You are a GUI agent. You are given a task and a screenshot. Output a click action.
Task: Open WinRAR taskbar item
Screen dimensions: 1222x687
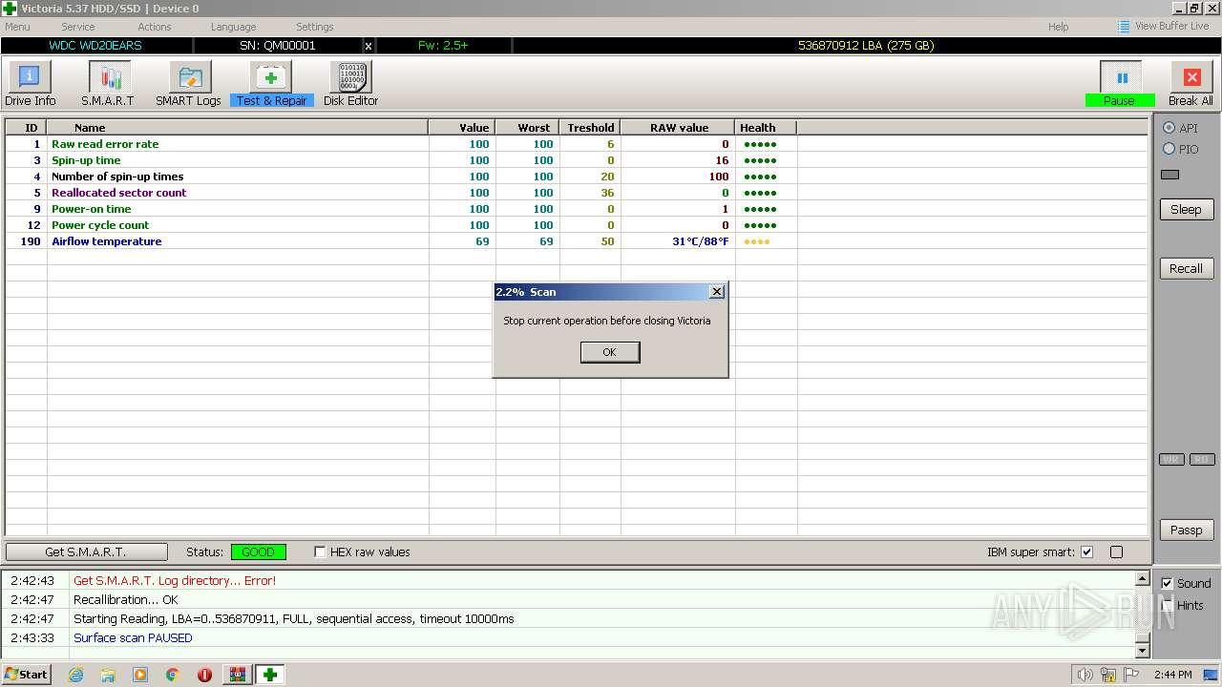237,675
